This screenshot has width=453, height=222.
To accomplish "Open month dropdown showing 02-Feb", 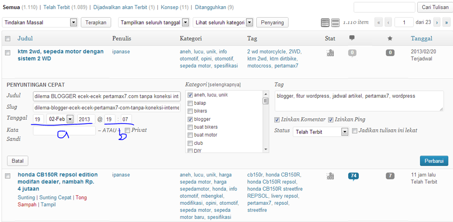I will [x=70, y=119].
